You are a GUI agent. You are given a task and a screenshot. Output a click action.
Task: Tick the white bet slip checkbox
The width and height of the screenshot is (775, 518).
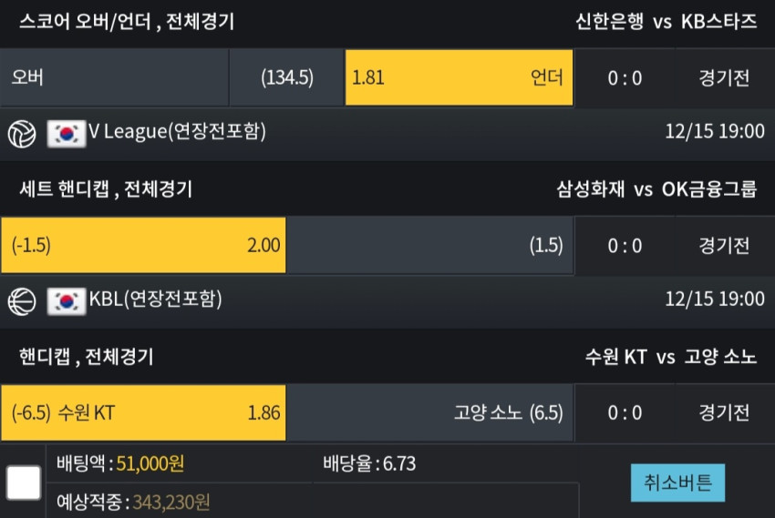pos(23,482)
